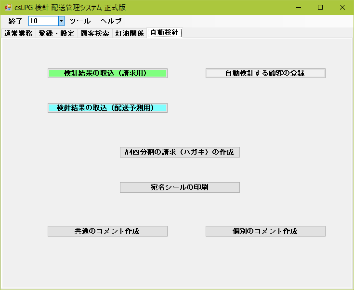Expand the dropdown arrow next to 10
354x290 pixels.
[x=61, y=21]
